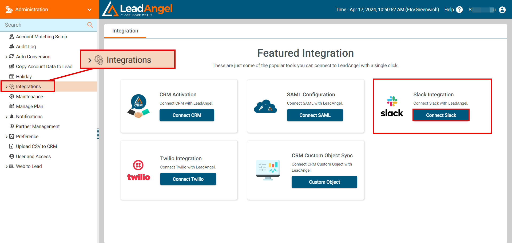The image size is (512, 243).
Task: Click the CRM Activation handshake icon
Action: pos(138,106)
